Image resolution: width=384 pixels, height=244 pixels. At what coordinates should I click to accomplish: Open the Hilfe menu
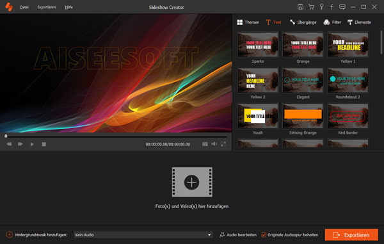coord(69,7)
